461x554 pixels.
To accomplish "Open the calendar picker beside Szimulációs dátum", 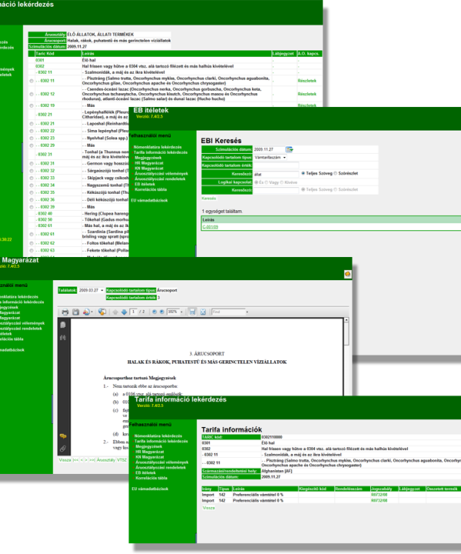I will [290, 149].
